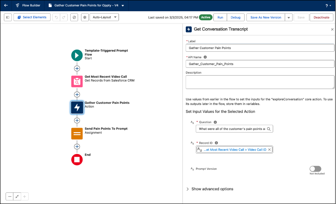Viewport: 336px width, 204px height.
Task: Select Send Pain Points To Prompt assignment
Action: tap(77, 134)
